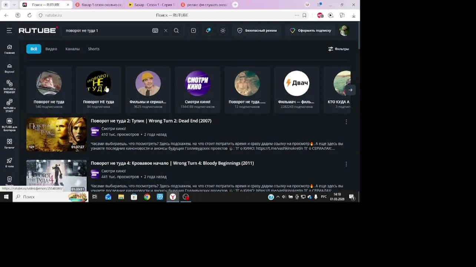Open title Поворот не туда 2: Тупик
Screen dimensions: 476x267
(x=151, y=121)
